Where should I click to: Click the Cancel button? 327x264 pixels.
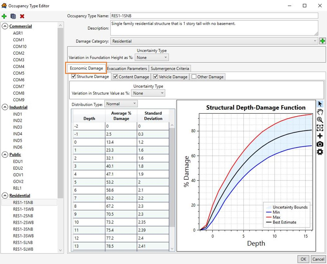coord(318,259)
